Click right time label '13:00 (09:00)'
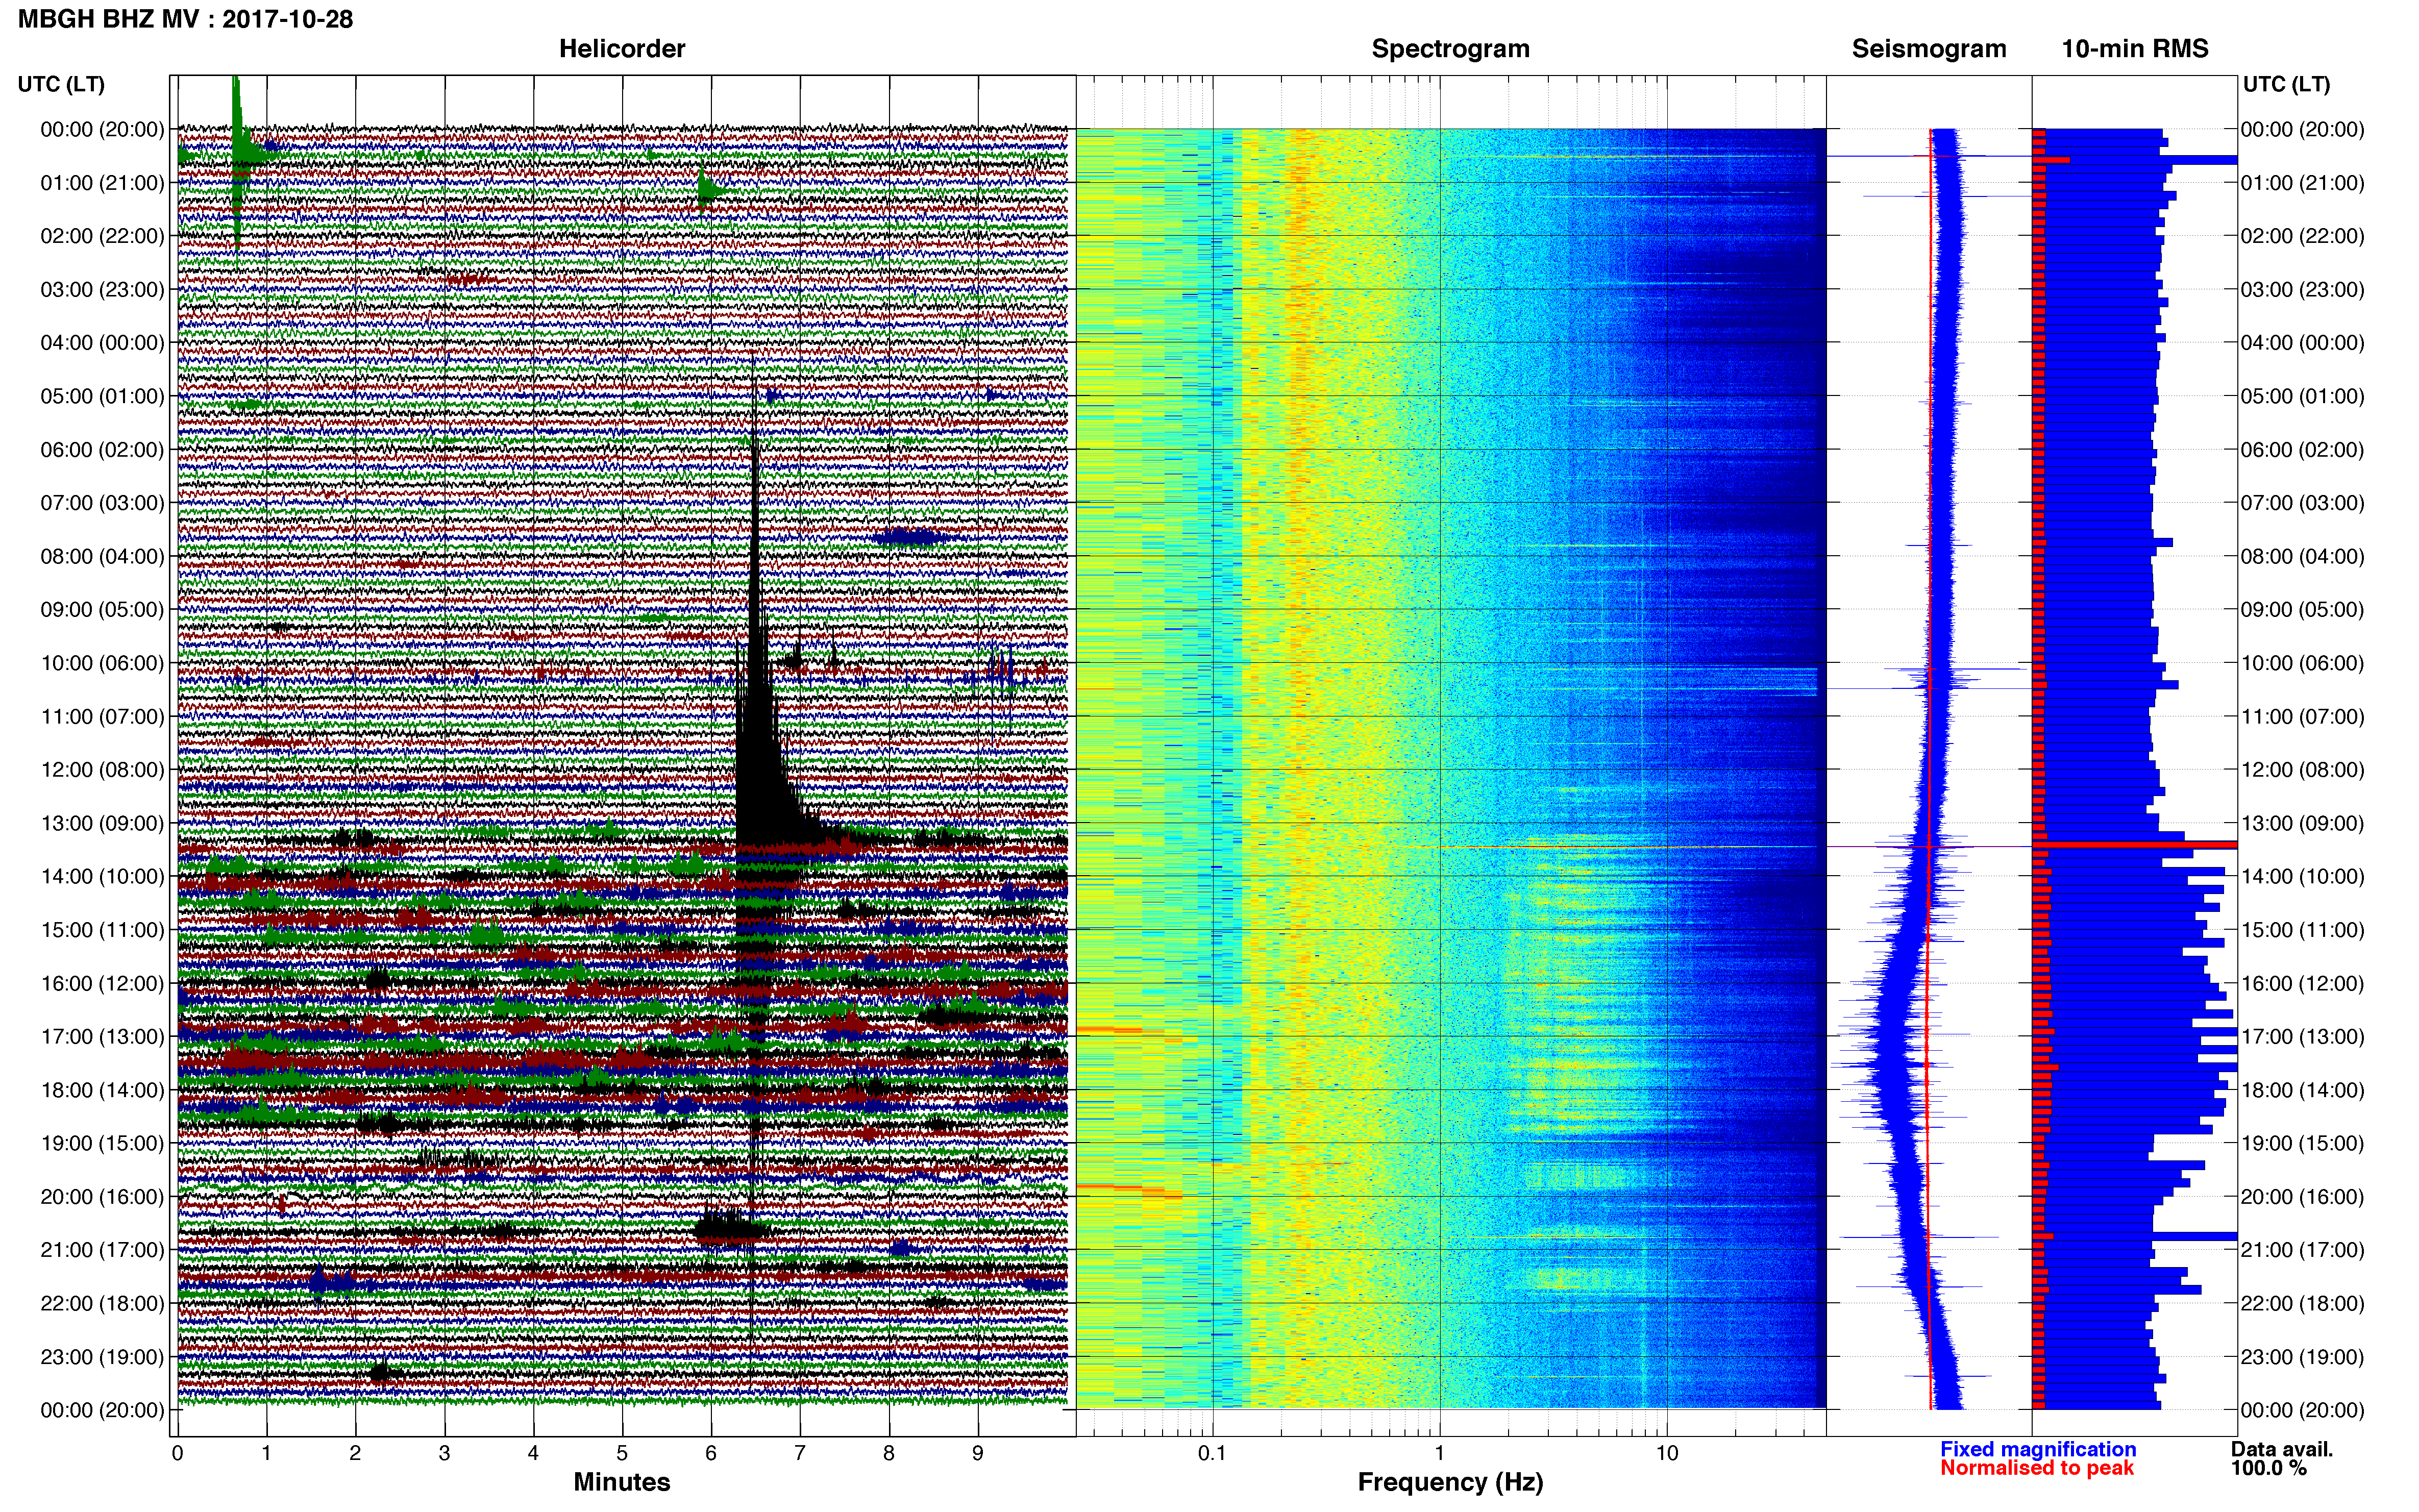 pos(2302,823)
